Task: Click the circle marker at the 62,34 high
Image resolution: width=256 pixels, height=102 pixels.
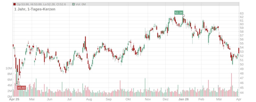Action: pyautogui.click(x=183, y=16)
